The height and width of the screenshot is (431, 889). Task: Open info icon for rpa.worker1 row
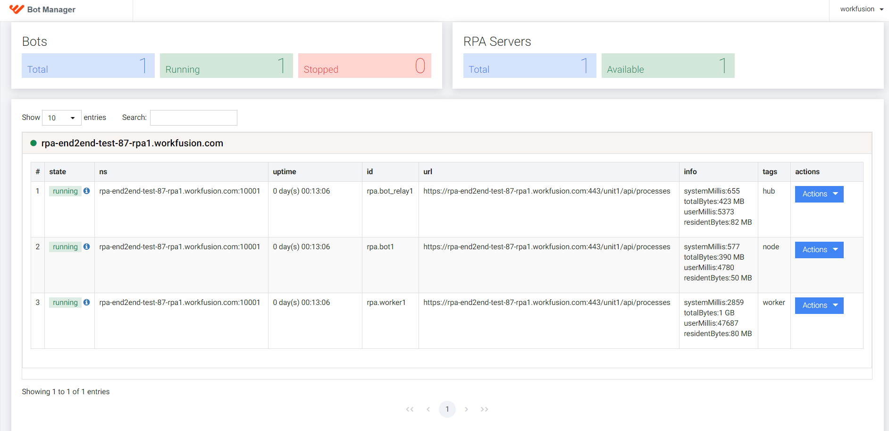coord(86,303)
